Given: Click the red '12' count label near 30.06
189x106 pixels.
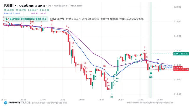Looking at the screenshot, I should point(85,63).
